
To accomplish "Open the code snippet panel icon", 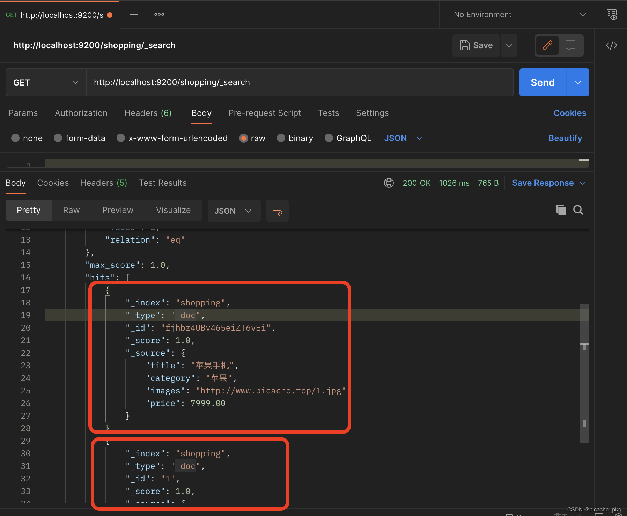I will pos(611,45).
